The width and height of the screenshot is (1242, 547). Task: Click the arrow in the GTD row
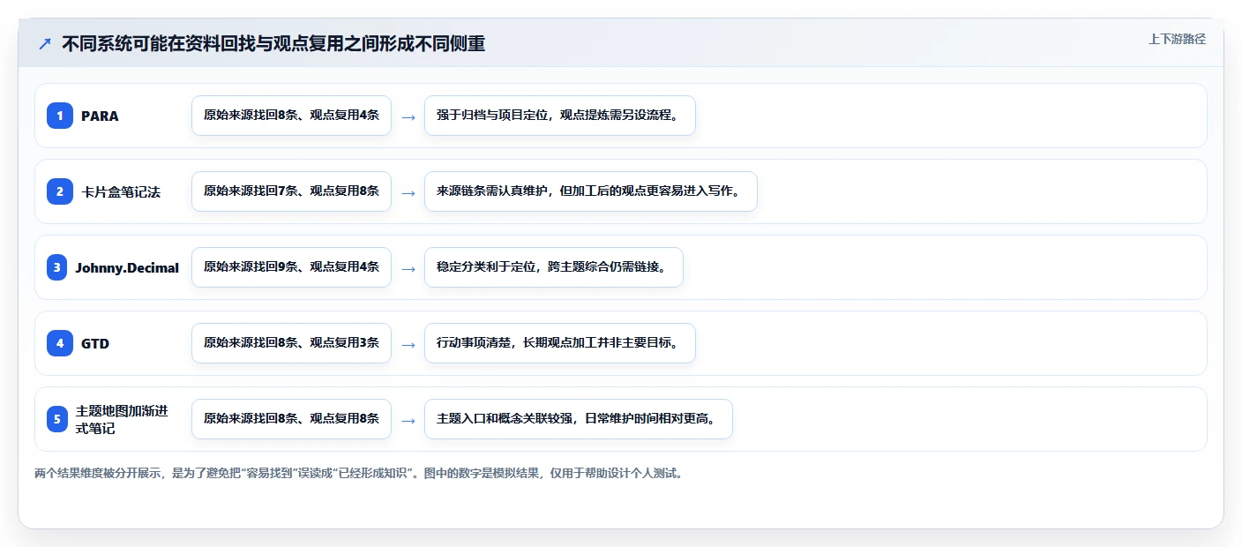[408, 344]
